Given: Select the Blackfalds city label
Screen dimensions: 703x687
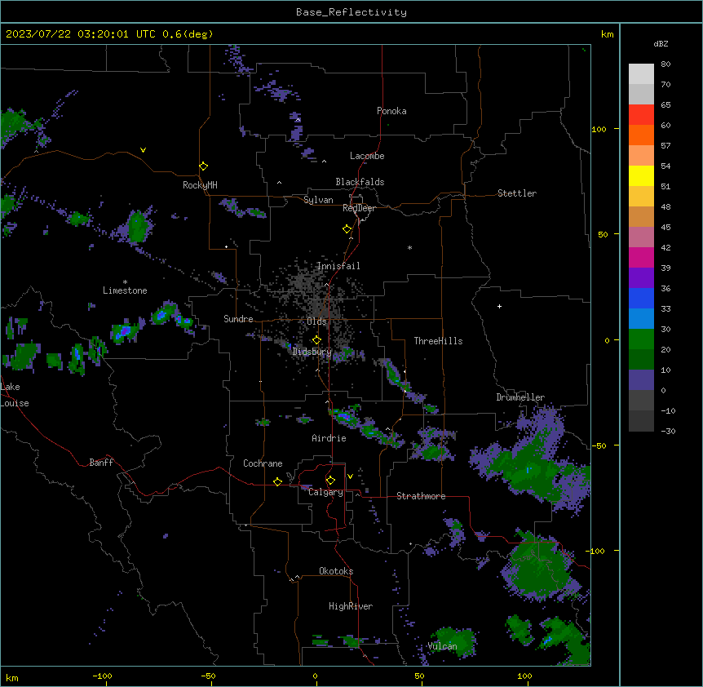Looking at the screenshot, I should 360,182.
